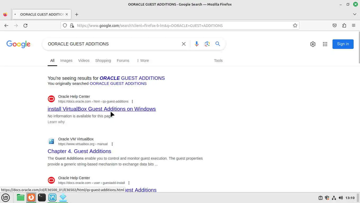Expand the list all tabs chevron
This screenshot has height=203, width=360.
[355, 14]
